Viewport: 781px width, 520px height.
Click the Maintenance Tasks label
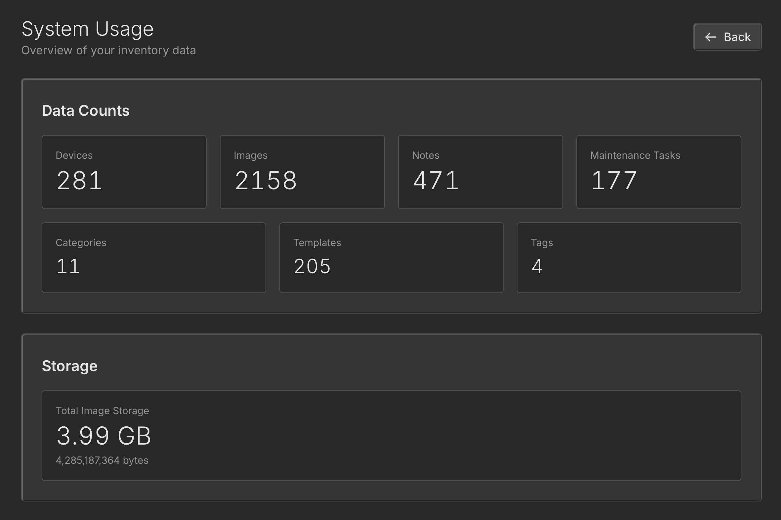point(635,155)
